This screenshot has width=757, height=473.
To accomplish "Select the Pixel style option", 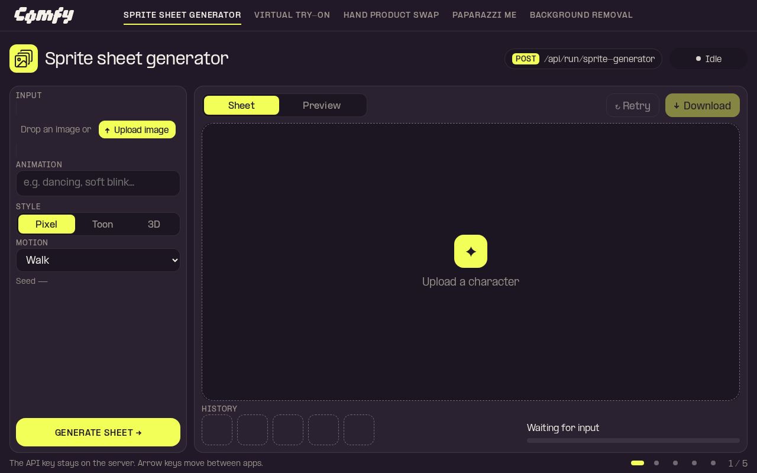I will [x=47, y=224].
